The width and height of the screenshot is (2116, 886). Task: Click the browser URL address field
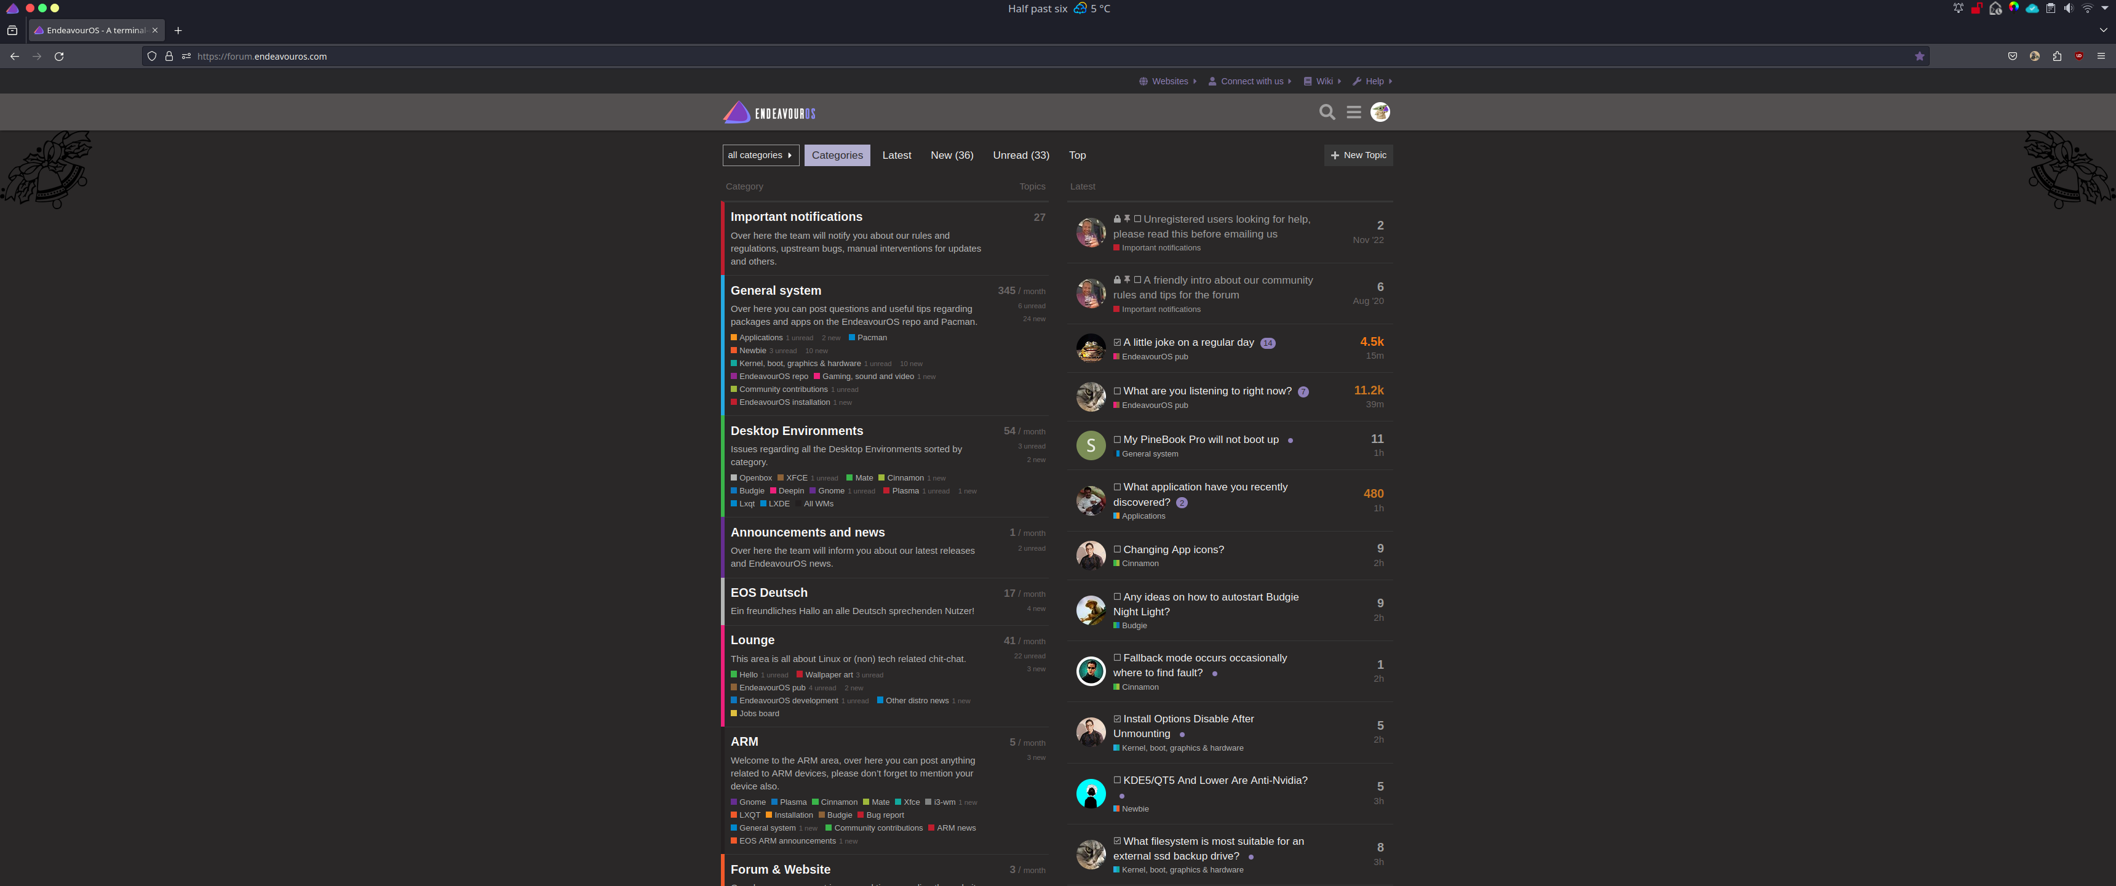(x=1035, y=56)
